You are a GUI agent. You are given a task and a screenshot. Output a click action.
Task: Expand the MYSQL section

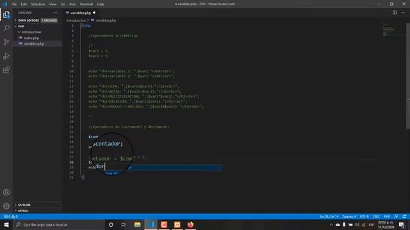tap(38, 211)
